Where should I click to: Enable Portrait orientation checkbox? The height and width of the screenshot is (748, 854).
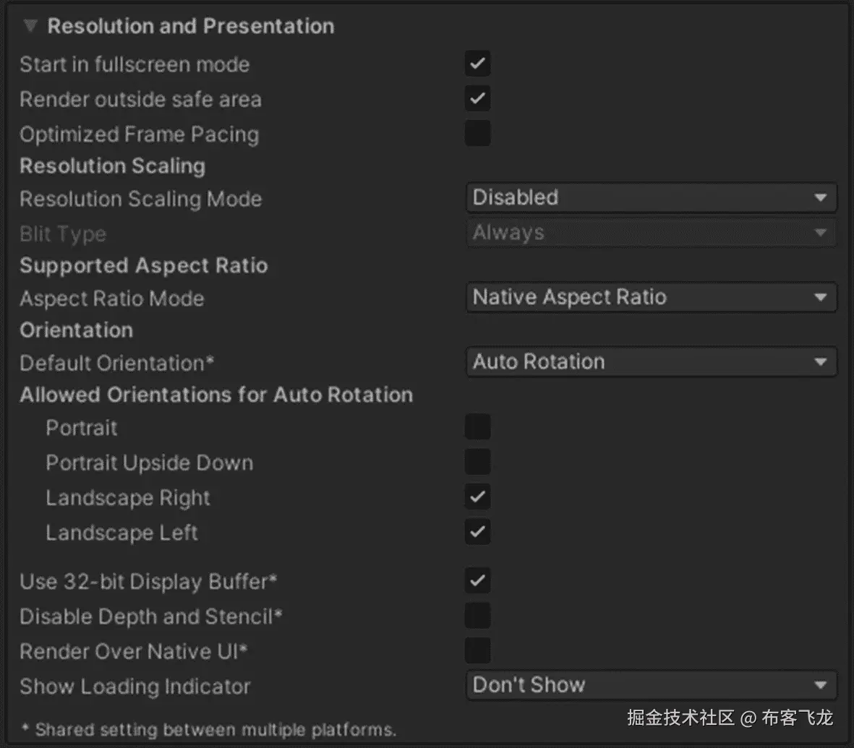pyautogui.click(x=477, y=427)
